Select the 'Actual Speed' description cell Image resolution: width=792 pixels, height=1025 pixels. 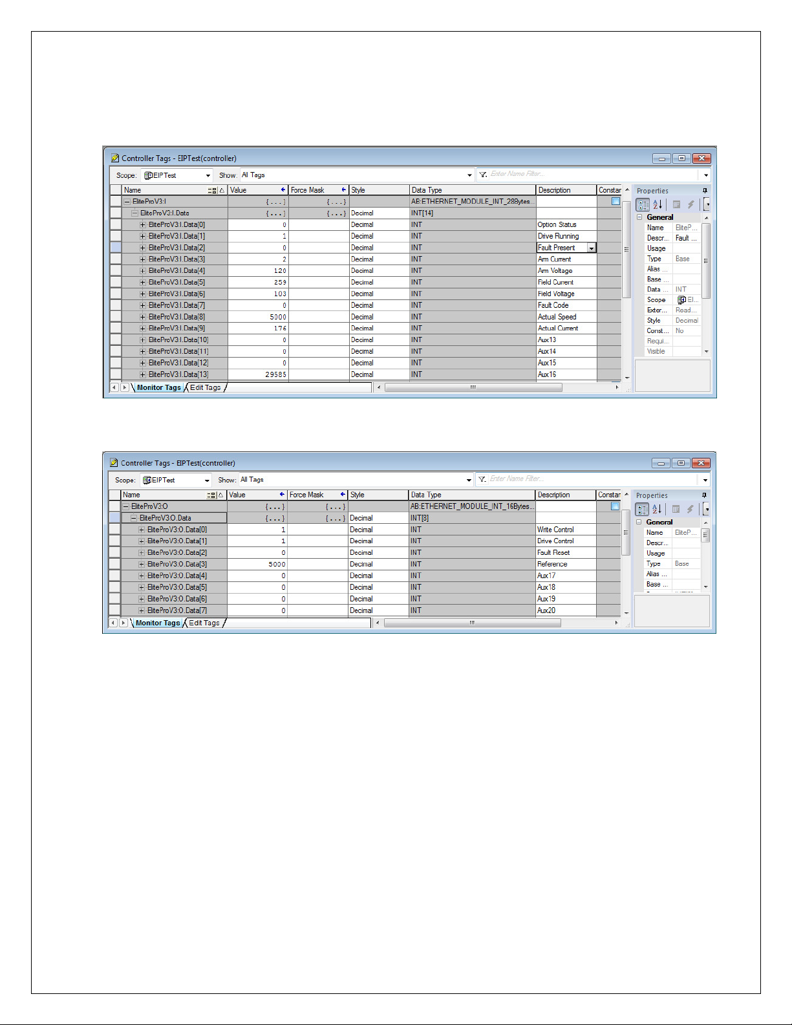click(566, 317)
